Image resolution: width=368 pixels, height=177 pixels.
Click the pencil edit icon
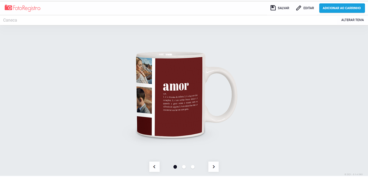point(298,8)
